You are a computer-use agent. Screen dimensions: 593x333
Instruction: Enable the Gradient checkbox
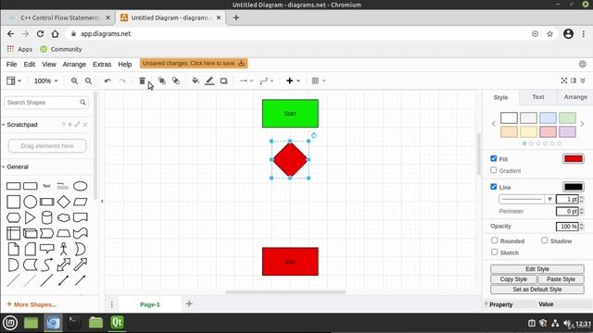tap(494, 170)
